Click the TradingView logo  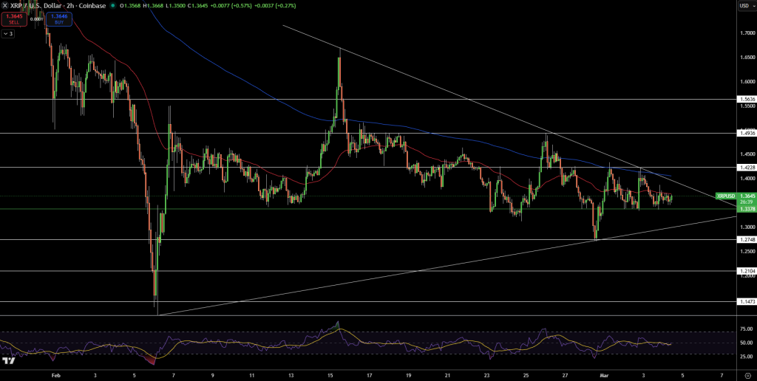pos(8,361)
